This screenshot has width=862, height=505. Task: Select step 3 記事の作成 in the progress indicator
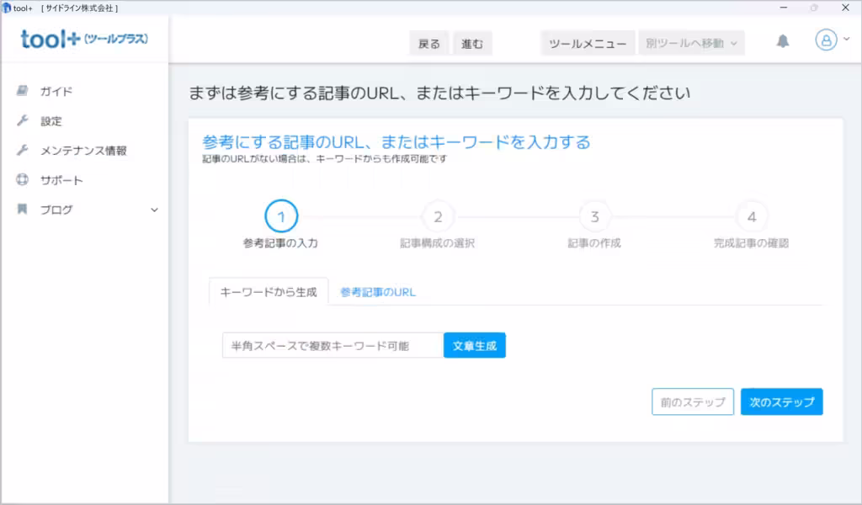pos(594,216)
